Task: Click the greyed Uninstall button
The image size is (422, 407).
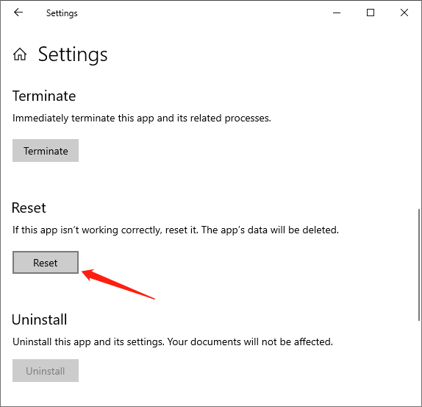Action: [x=46, y=371]
